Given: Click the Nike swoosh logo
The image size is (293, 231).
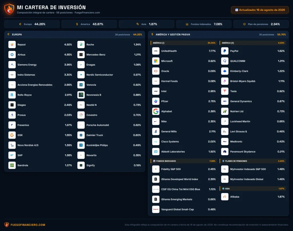Looking at the screenshot, I should [x=156, y=122].
